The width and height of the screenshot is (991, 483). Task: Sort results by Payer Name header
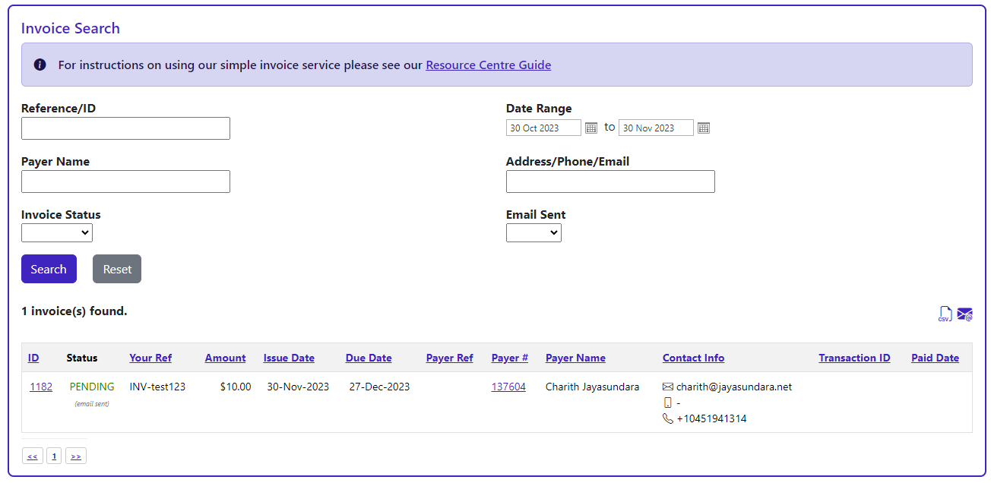[575, 358]
